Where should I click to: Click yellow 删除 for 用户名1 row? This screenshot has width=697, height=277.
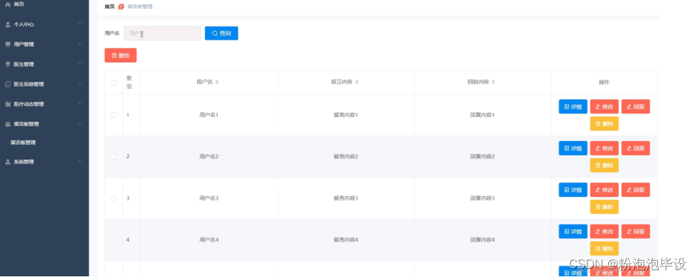tap(604, 124)
